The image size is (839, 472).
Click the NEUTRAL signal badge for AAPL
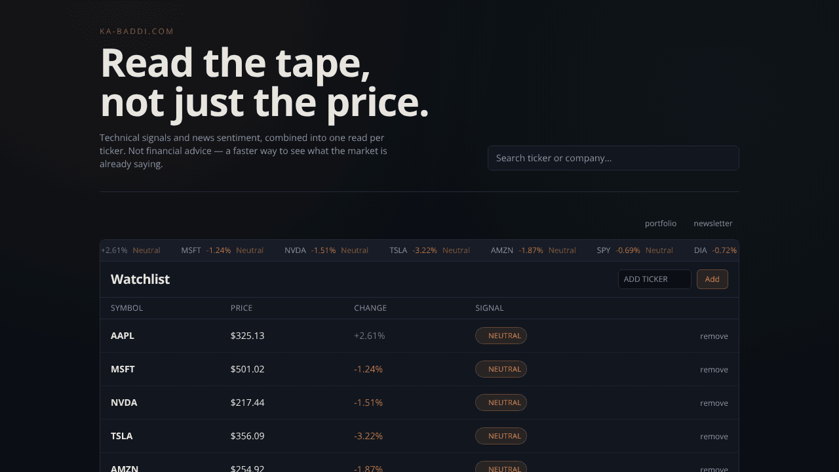pyautogui.click(x=501, y=336)
